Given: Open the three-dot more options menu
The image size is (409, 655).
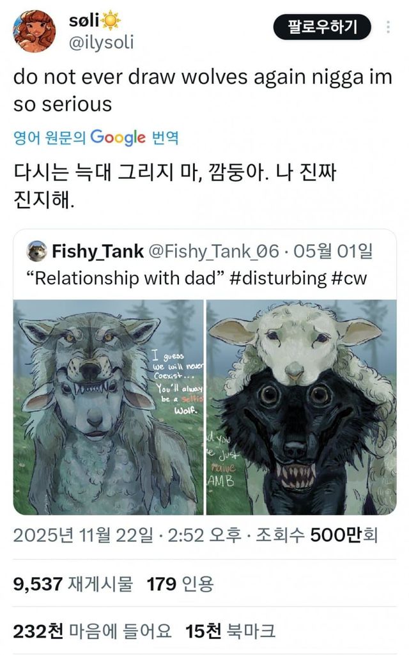Looking at the screenshot, I should (388, 27).
